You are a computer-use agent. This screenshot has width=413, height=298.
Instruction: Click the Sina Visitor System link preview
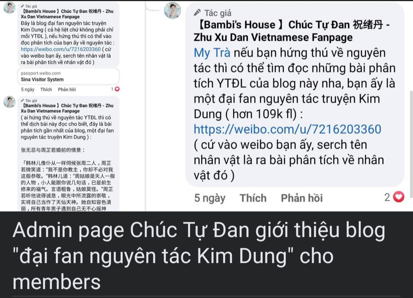tap(68, 77)
